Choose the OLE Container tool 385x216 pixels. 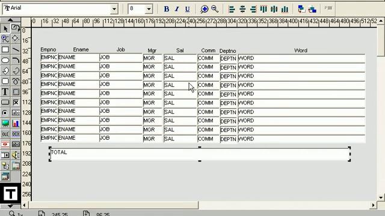tap(5, 134)
